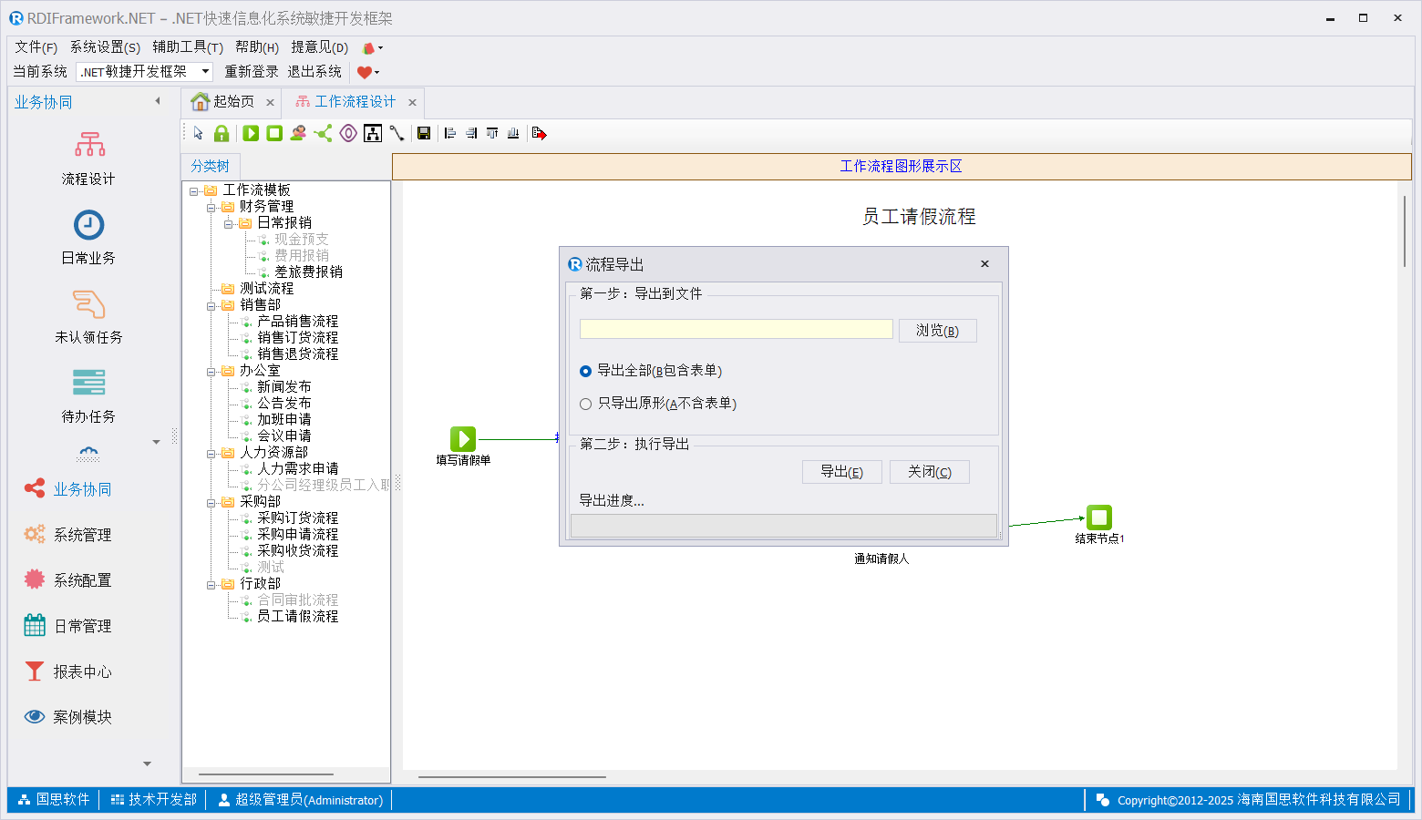Screen dimensions: 1422x820
Task: Select the green end node tool
Action: point(274,134)
